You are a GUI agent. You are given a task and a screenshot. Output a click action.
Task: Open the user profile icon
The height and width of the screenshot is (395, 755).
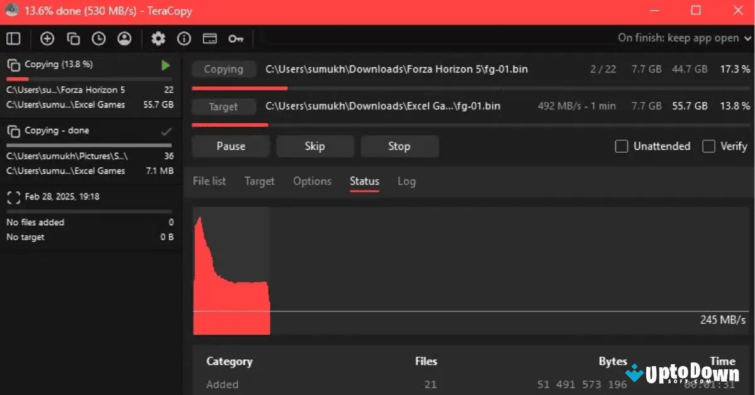[124, 38]
